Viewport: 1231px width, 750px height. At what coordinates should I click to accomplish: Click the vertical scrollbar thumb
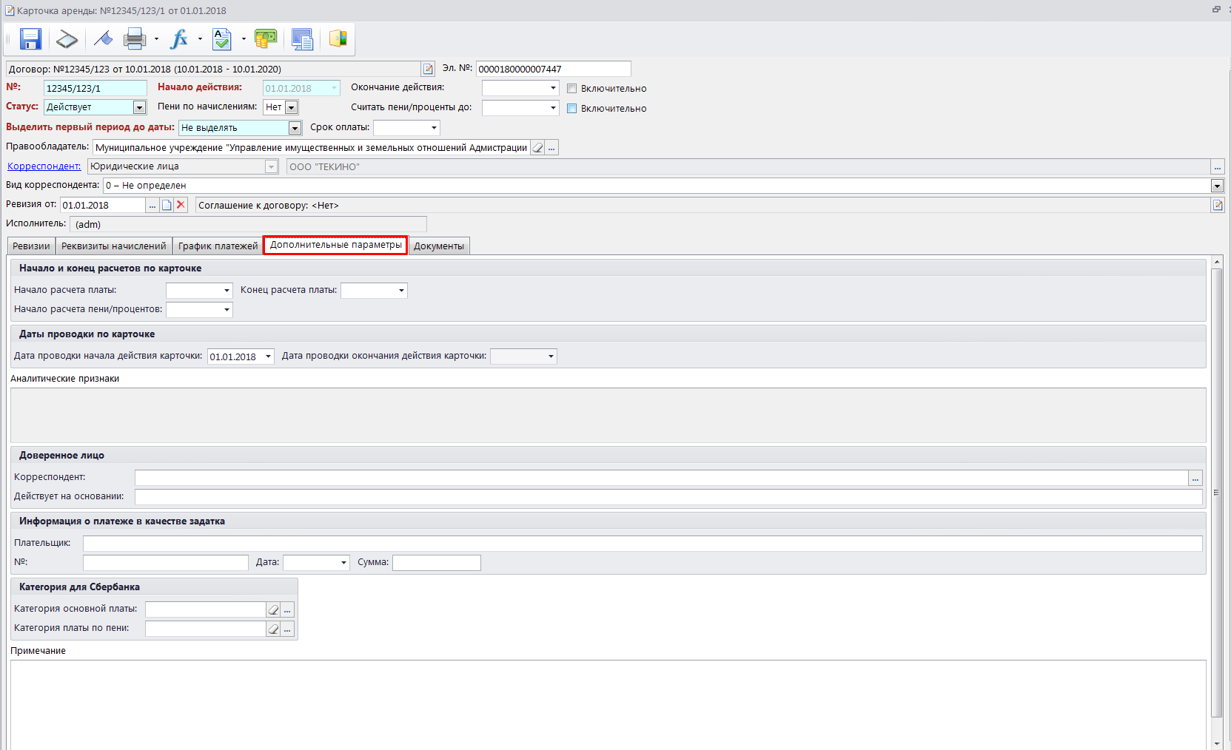(1217, 493)
